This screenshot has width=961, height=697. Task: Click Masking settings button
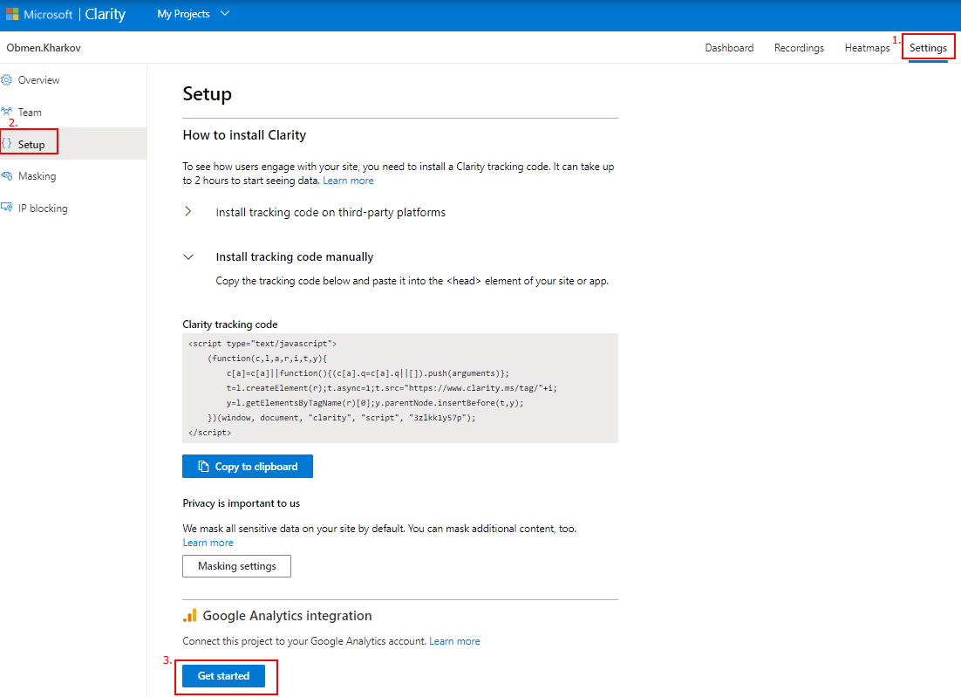point(236,566)
